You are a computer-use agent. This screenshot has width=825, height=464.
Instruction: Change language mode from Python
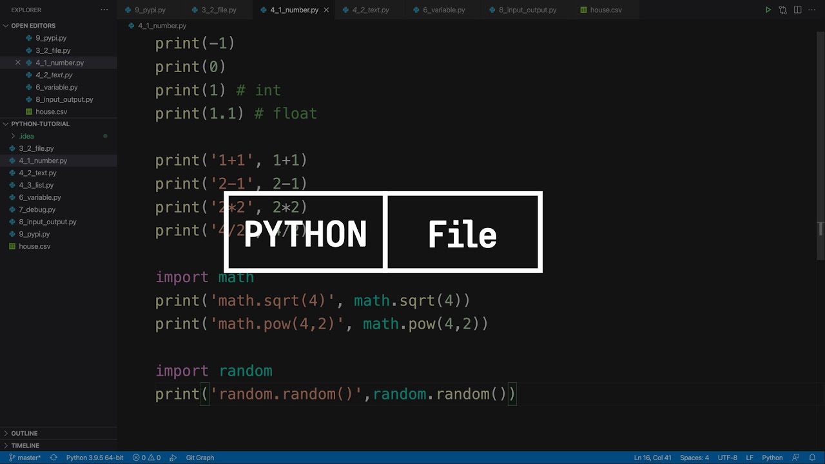[772, 458]
